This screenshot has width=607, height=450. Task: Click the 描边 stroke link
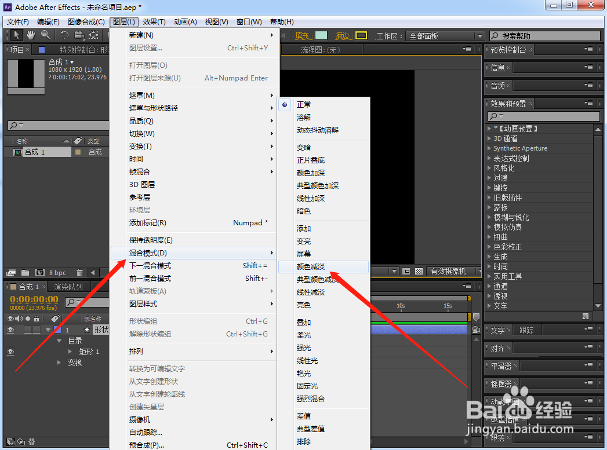tap(342, 35)
